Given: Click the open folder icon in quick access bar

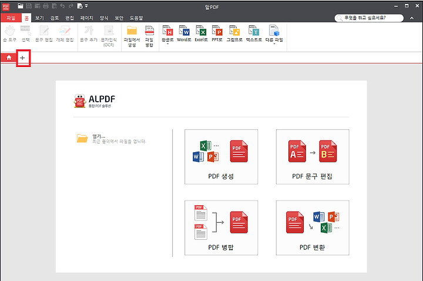Looking at the screenshot, I should point(21,6).
